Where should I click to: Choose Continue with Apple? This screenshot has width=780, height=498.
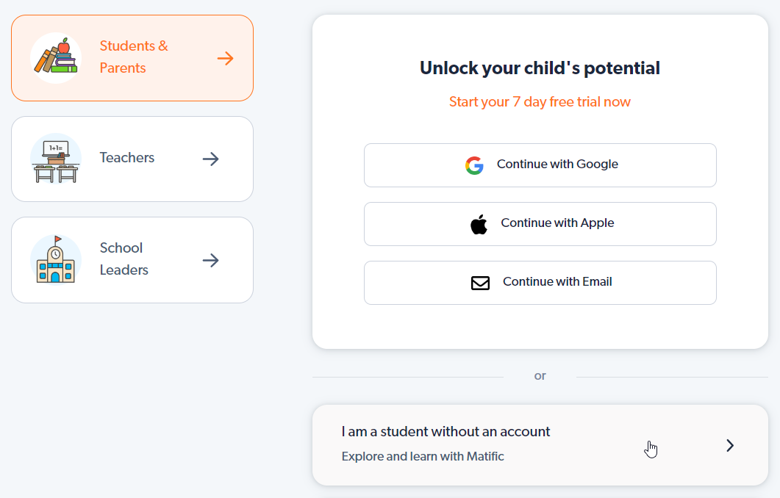[540, 224]
